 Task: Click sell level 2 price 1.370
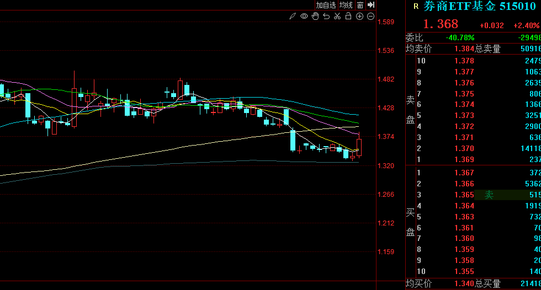(464, 148)
